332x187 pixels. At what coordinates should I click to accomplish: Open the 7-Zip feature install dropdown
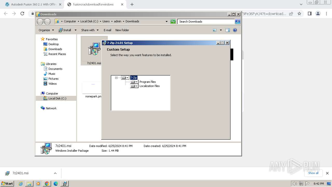click(125, 78)
